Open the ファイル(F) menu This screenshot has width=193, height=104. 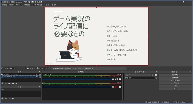[4, 5]
